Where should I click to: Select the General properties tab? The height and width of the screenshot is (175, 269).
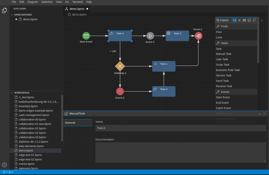click(x=78, y=123)
